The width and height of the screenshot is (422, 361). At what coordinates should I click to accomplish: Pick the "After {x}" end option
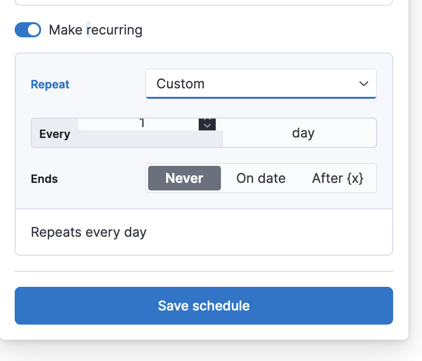coord(337,178)
